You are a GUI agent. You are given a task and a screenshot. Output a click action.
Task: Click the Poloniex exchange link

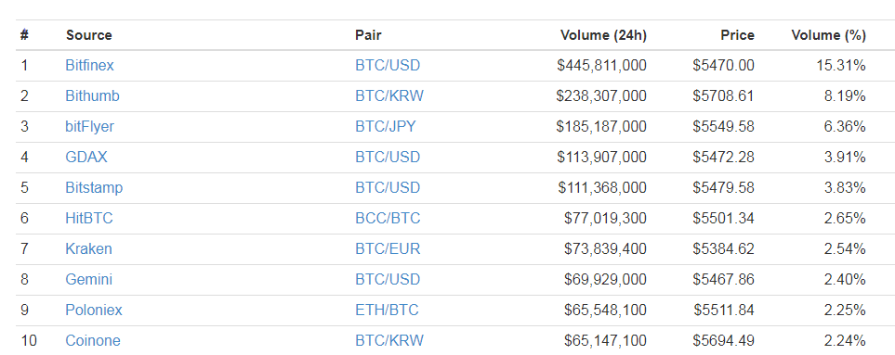click(x=94, y=311)
